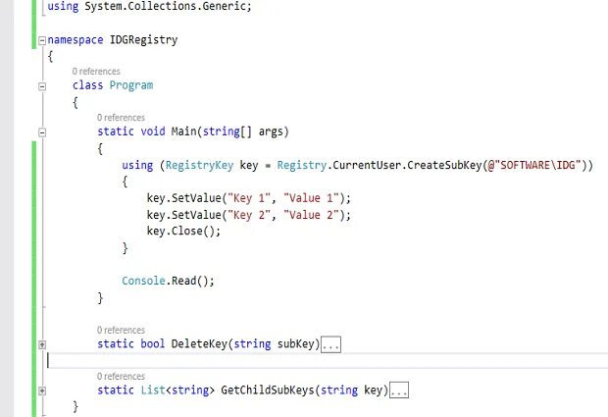The width and height of the screenshot is (608, 417).
Task: Click the "Key 1" string literal
Action: tap(248, 198)
